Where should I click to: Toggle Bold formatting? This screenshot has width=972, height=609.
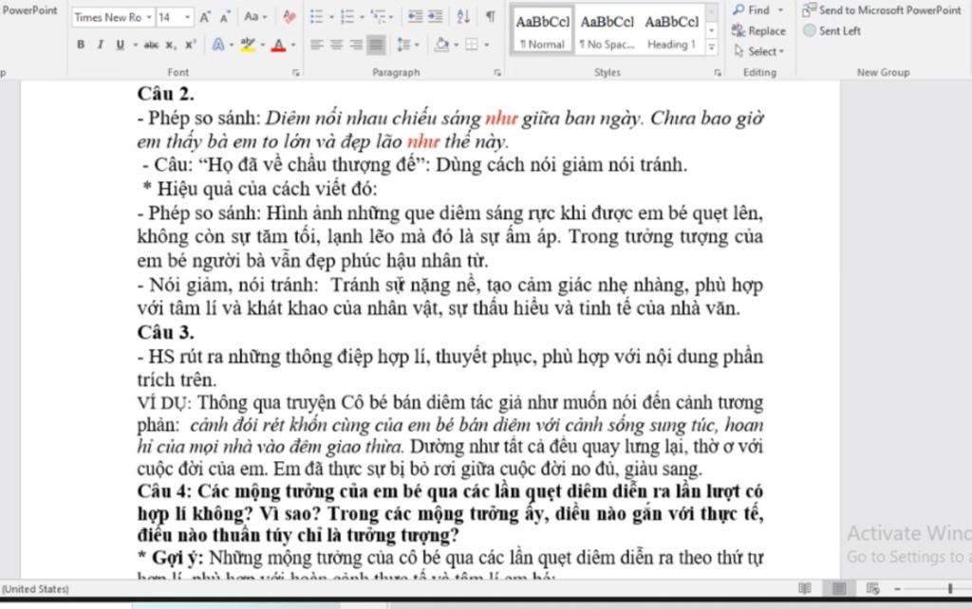81,45
